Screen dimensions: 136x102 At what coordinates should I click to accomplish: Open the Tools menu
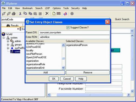pos(66,8)
